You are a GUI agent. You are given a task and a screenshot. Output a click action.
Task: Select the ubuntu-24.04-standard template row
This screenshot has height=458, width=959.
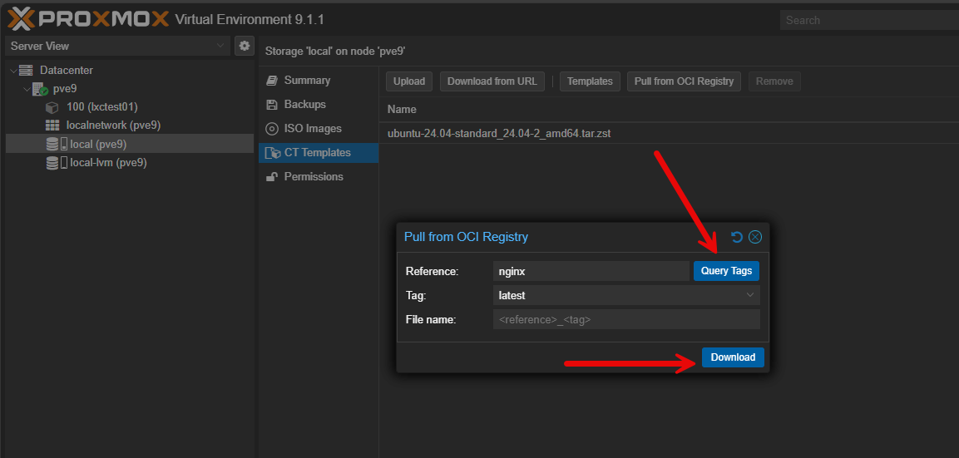pos(499,134)
